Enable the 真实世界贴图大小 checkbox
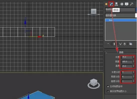 click(108, 91)
